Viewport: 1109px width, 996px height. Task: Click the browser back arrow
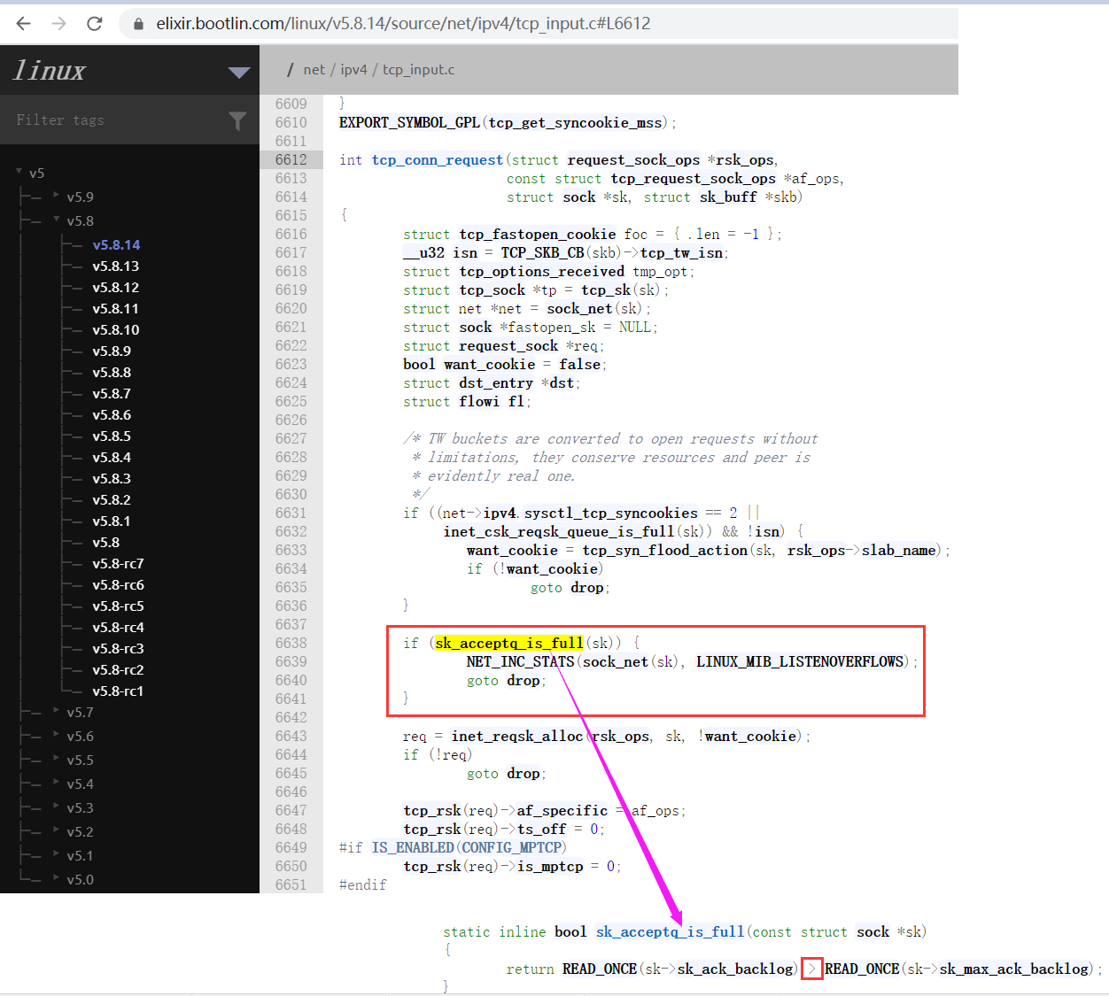pyautogui.click(x=22, y=23)
